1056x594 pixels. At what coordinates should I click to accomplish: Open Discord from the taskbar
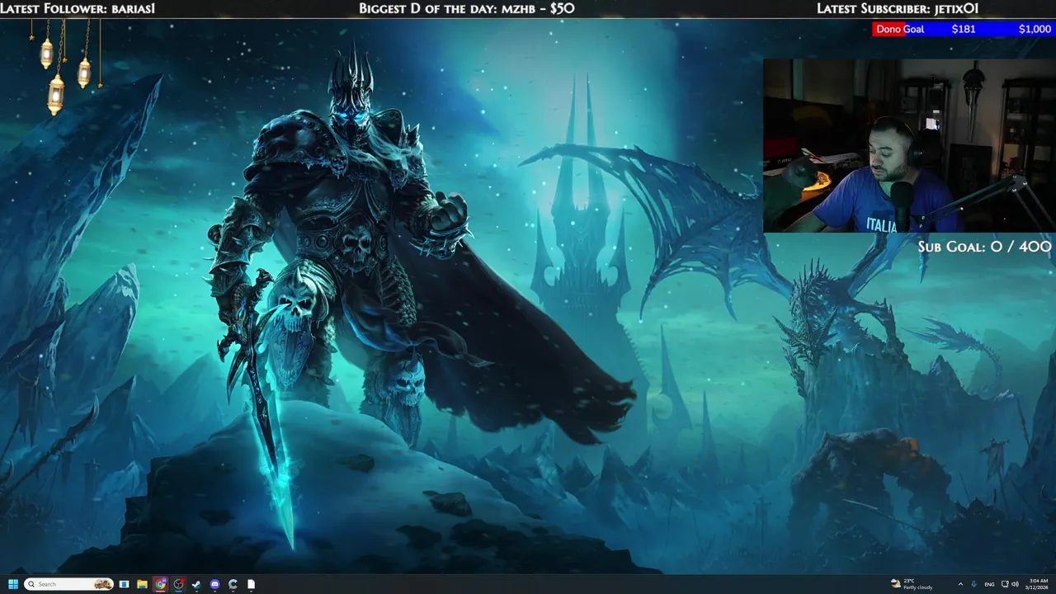pyautogui.click(x=214, y=584)
